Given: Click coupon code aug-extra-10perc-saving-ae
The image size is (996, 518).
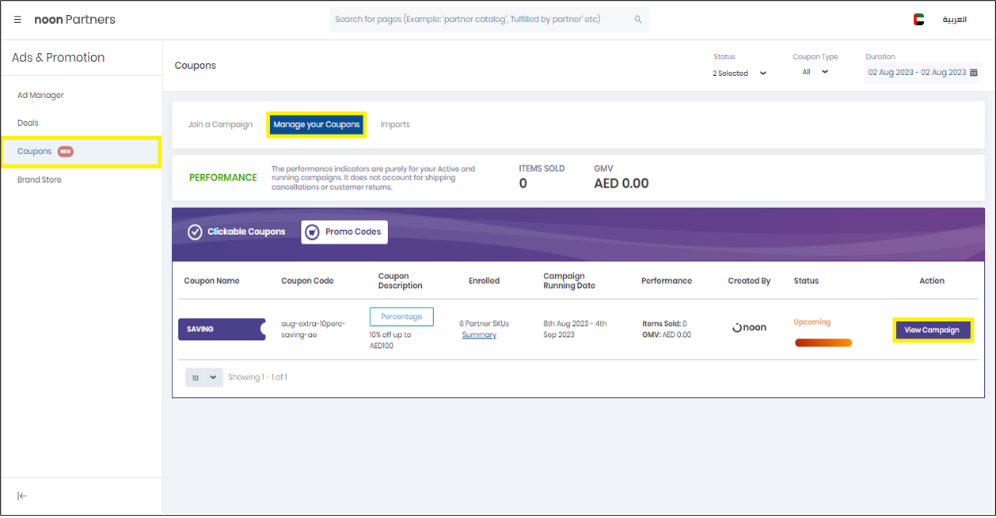Looking at the screenshot, I should click(x=313, y=329).
